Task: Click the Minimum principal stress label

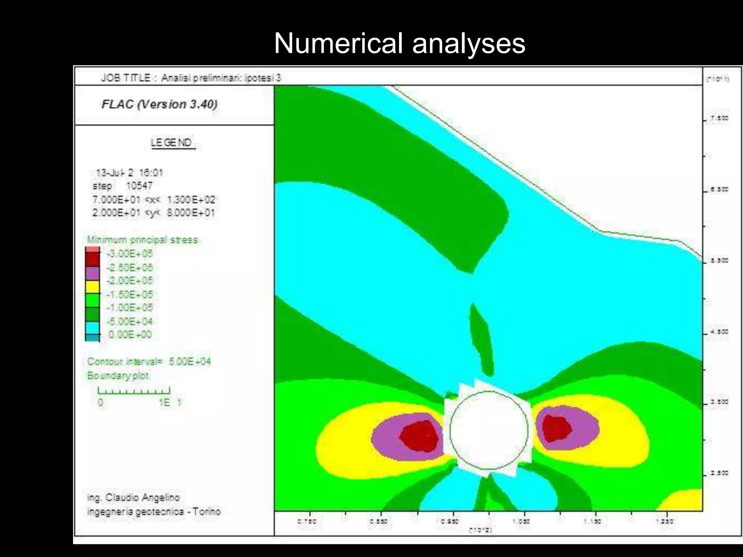Action: click(x=143, y=240)
